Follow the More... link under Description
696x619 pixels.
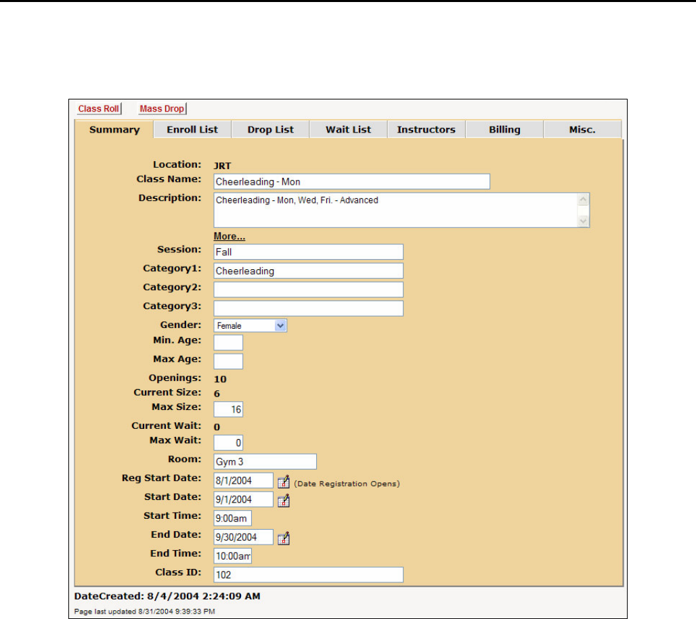[x=230, y=236]
